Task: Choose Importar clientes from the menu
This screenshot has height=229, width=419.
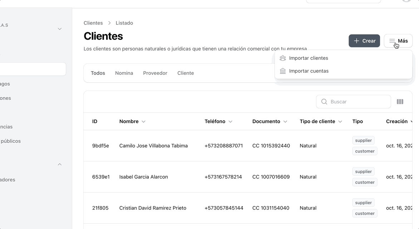Action: [x=309, y=58]
